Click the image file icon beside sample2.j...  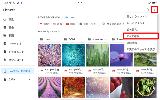coord(114,71)
